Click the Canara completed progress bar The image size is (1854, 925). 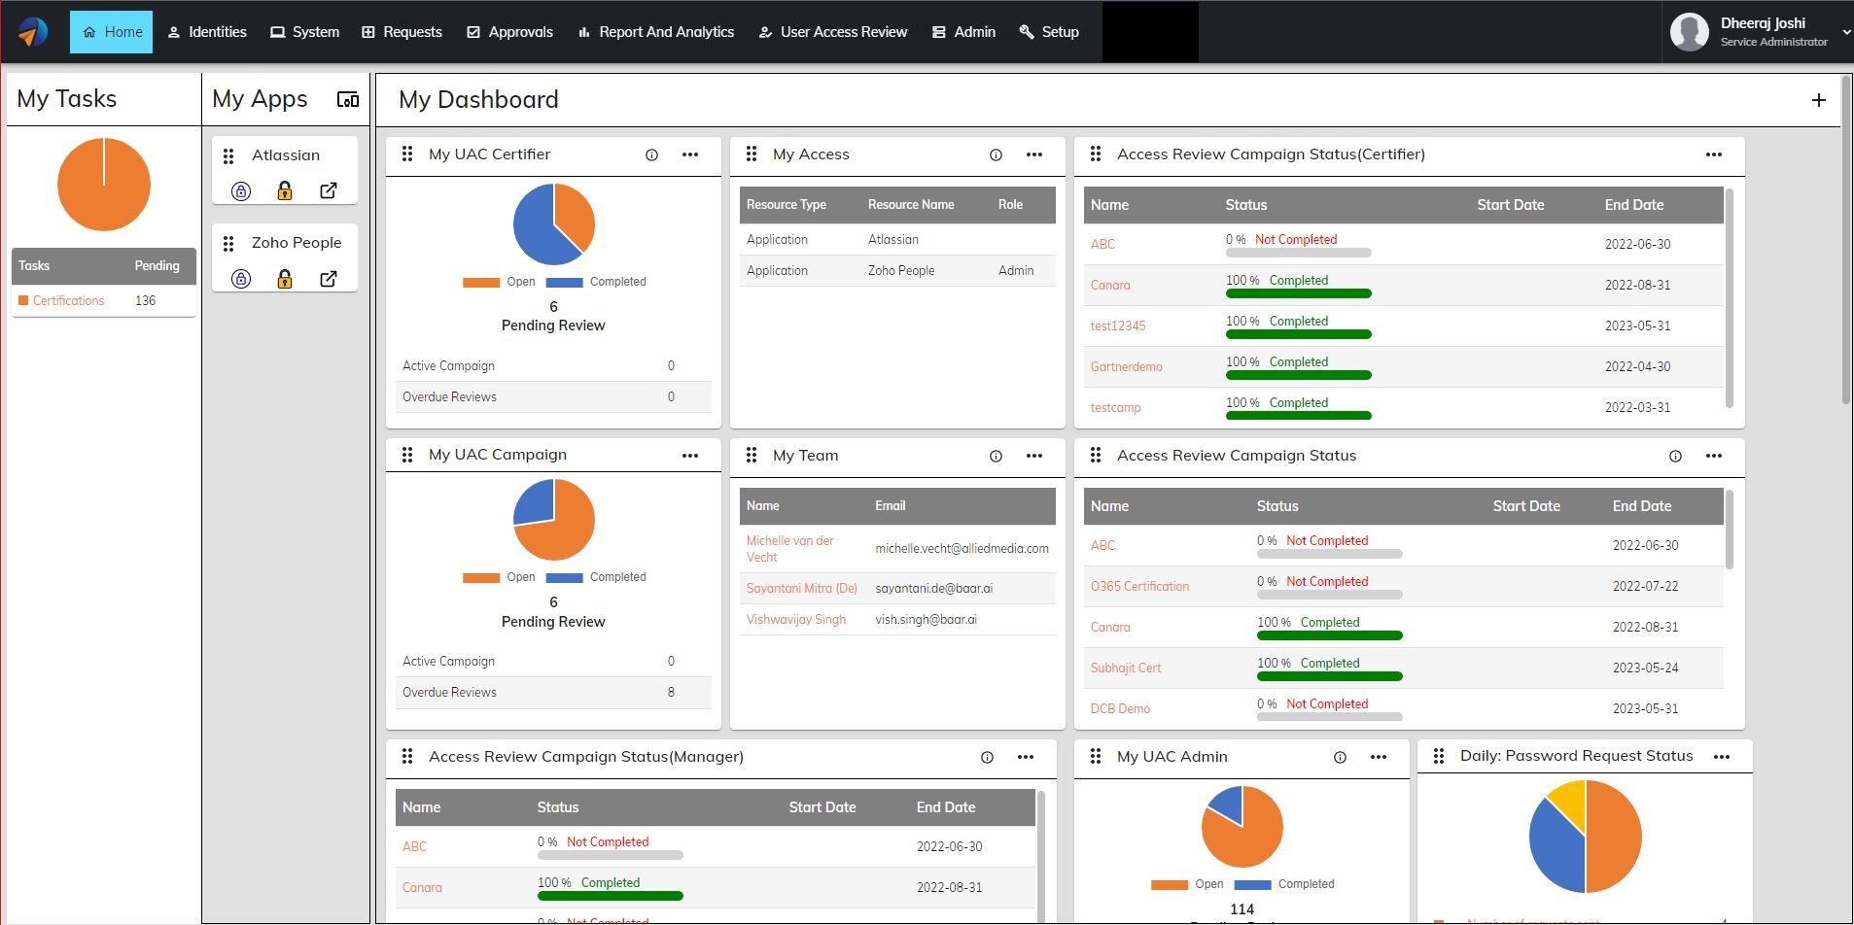(x=1299, y=292)
